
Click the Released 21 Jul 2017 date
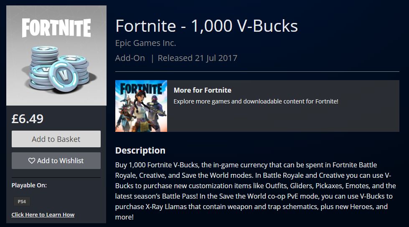(198, 58)
